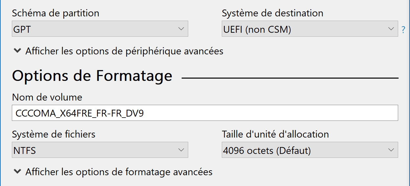The image size is (410, 186).
Task: Click the Nom de volume label
Action: 47,97
